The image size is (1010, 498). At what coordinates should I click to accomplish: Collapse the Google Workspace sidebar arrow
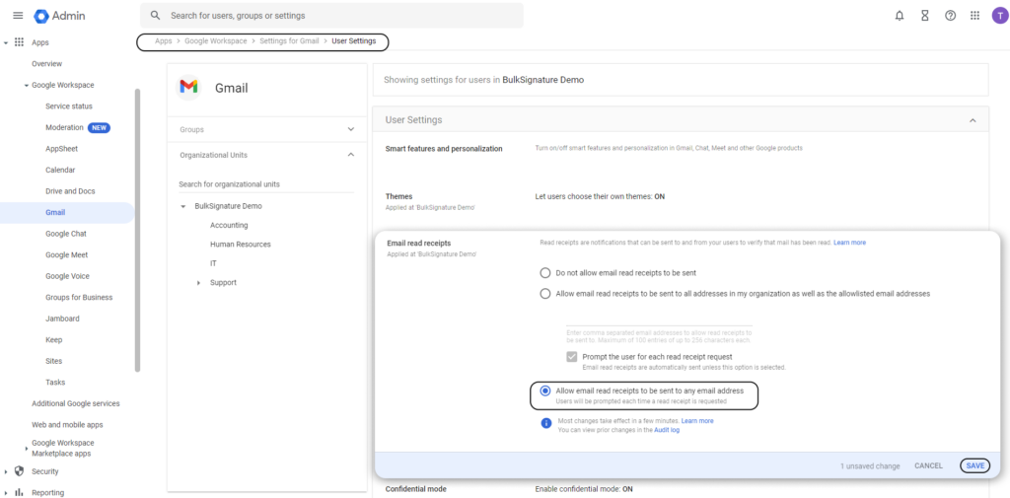coord(27,85)
